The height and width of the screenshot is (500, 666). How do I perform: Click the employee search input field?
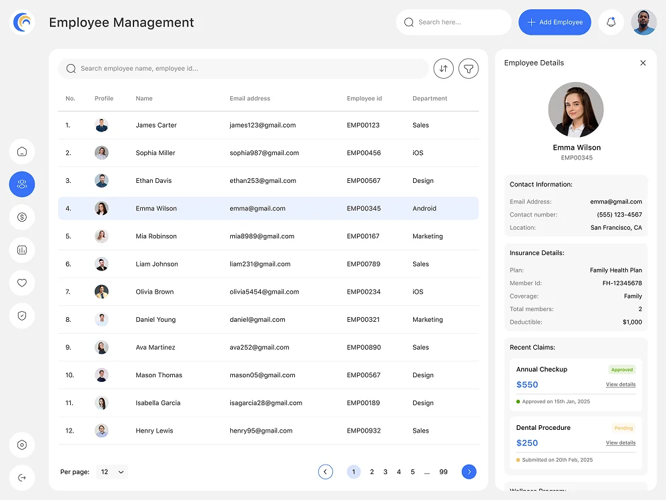pos(244,68)
